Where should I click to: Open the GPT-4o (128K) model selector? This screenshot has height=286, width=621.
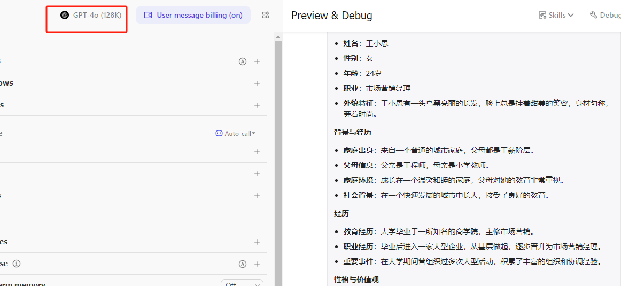91,15
